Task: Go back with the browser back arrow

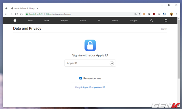Action: 6,14
